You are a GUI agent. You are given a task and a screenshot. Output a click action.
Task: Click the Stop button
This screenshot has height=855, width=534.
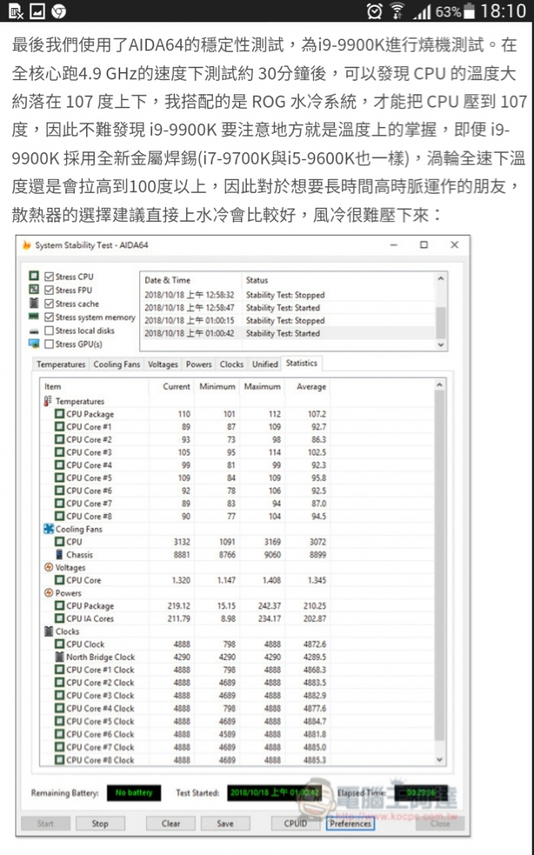(100, 823)
